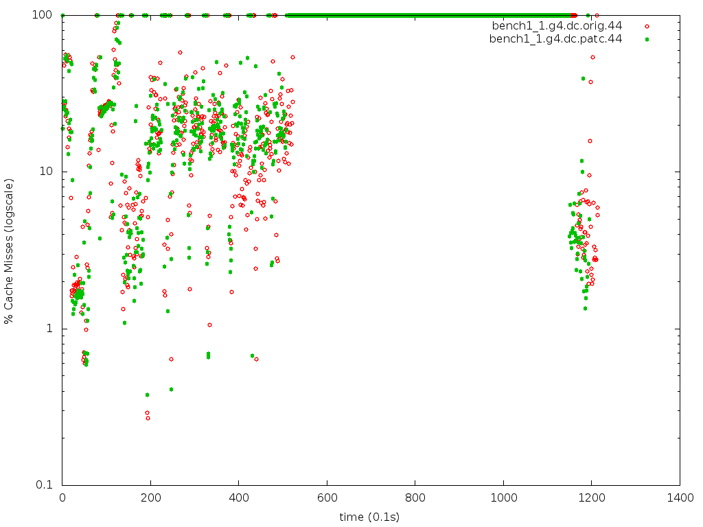This screenshot has width=703, height=527.
Task: Click the red circle legend marker
Action: tap(646, 26)
